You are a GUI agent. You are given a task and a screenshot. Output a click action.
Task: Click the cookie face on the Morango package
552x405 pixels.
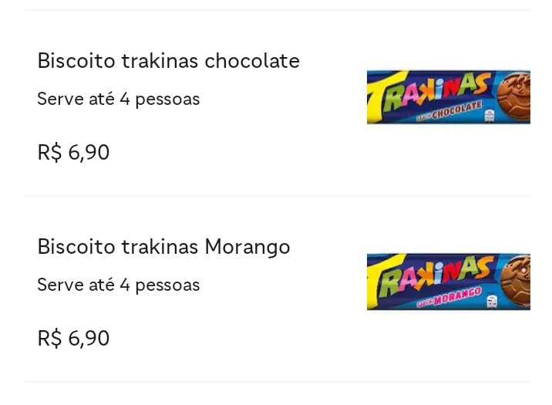pyautogui.click(x=516, y=281)
